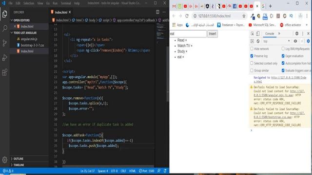Open the File menu
The height and width of the screenshot is (175, 312).
(x=11, y=3)
